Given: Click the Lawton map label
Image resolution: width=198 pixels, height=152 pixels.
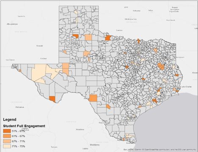Looking at the screenshot, I should click(119, 30).
